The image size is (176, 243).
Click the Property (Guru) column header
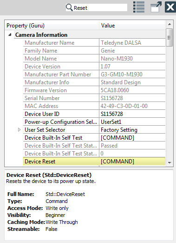(52, 25)
